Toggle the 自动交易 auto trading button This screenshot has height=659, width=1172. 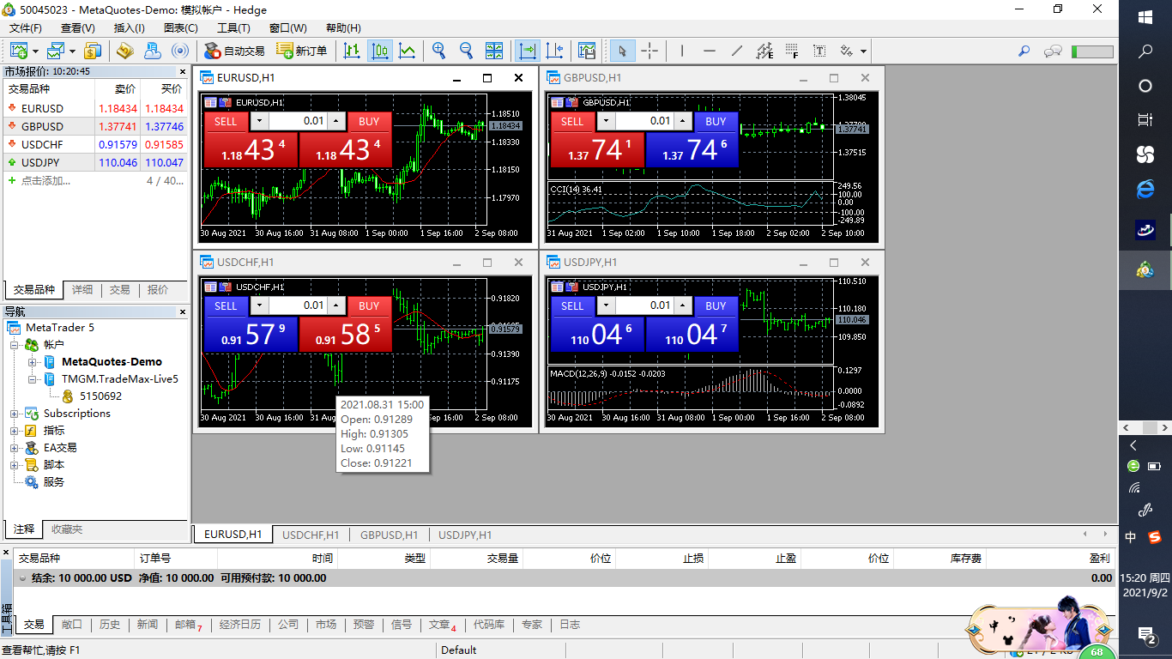[x=234, y=51]
